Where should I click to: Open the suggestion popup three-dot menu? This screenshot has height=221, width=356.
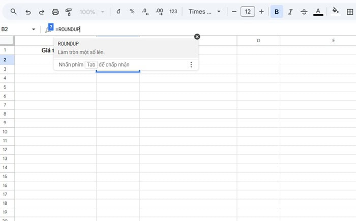(x=191, y=65)
